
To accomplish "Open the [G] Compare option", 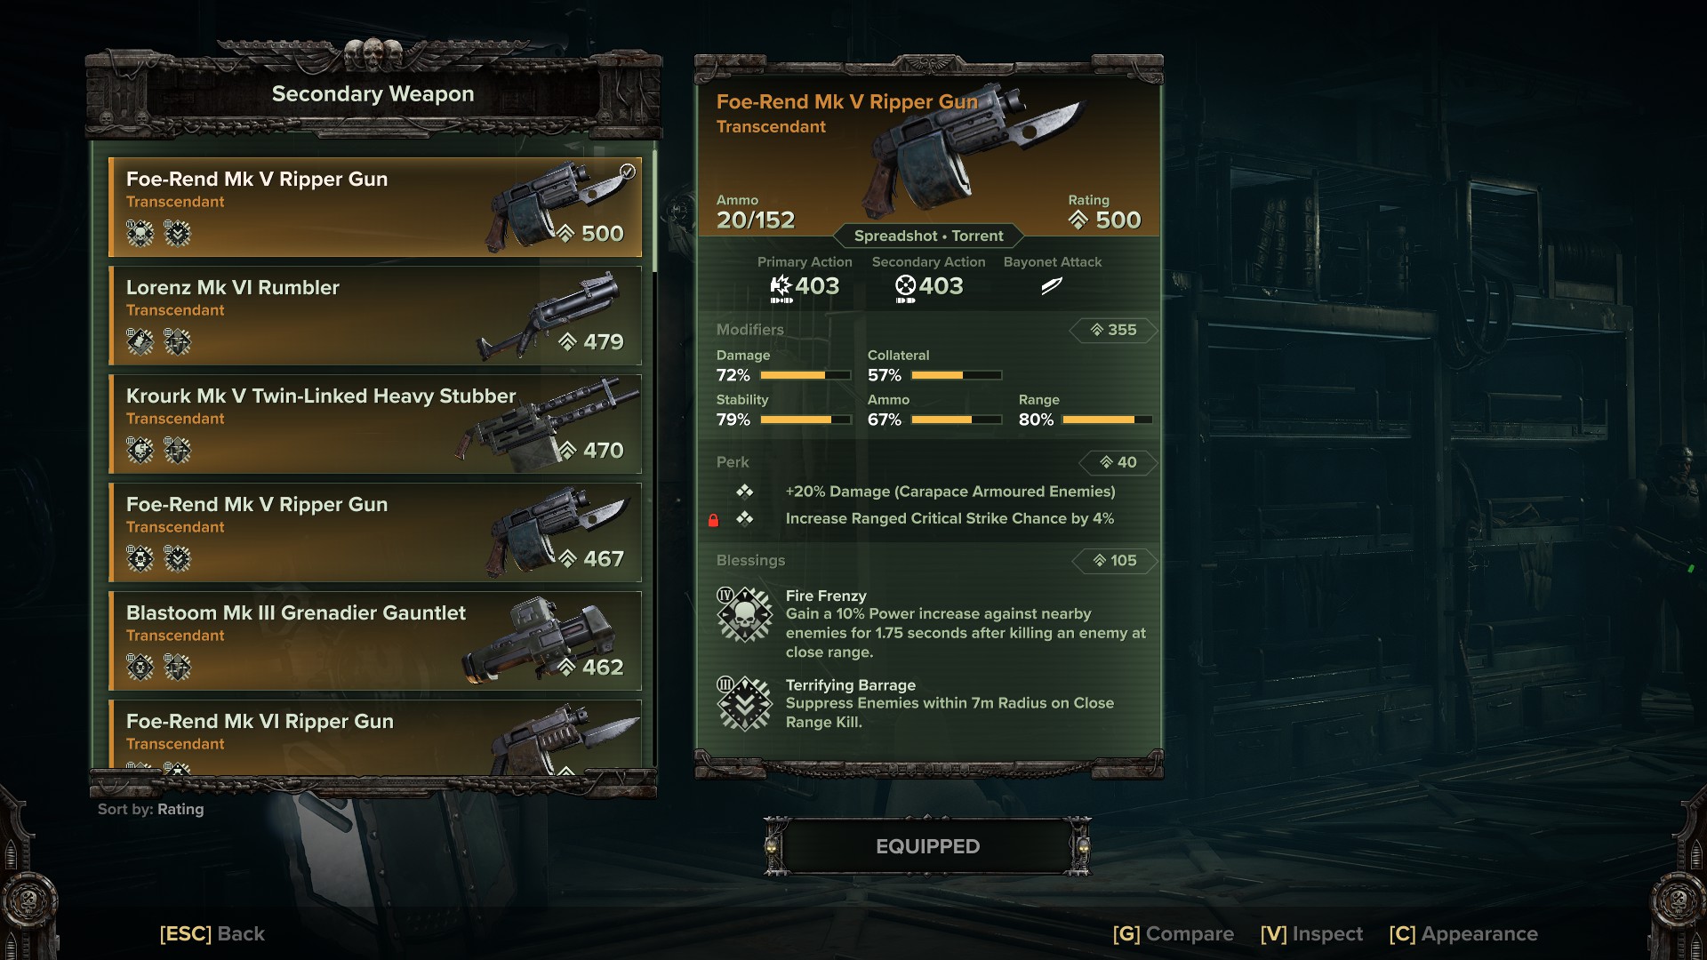I will 1173,933.
